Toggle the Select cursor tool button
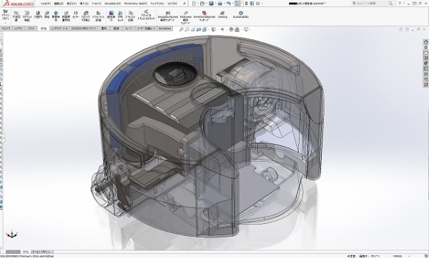 pyautogui.click(x=237, y=4)
